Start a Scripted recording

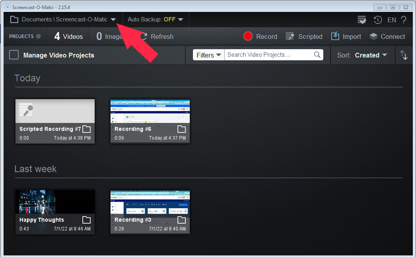coord(304,36)
